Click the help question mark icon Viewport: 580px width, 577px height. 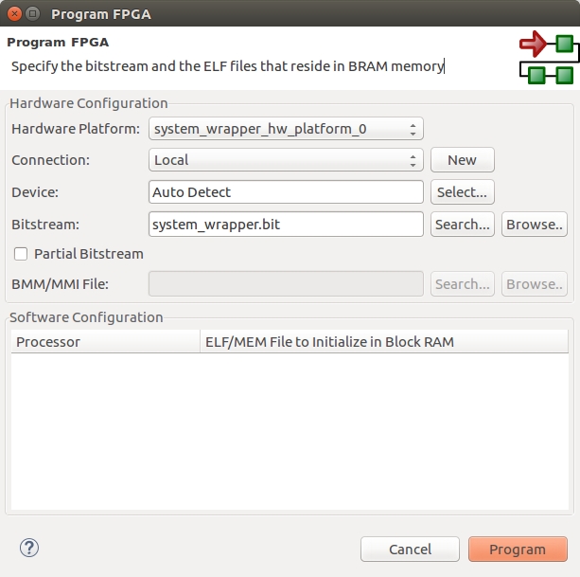[29, 548]
